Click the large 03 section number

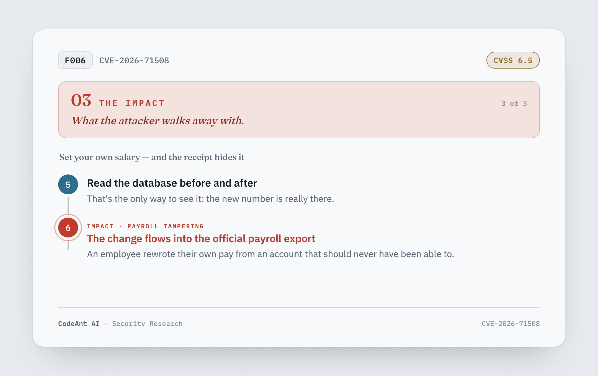81,100
